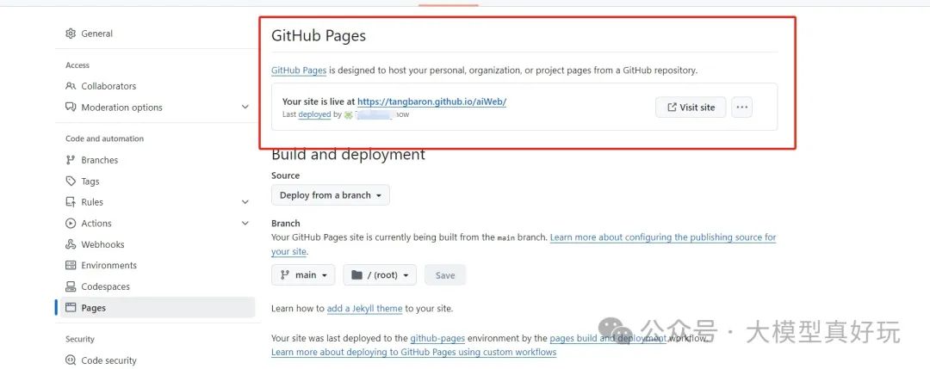Expand the Rules section chevron
Viewport: 930px width, 369px height.
pyautogui.click(x=245, y=202)
